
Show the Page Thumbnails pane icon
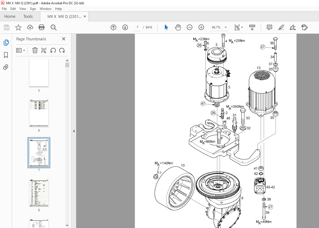(x=6, y=43)
